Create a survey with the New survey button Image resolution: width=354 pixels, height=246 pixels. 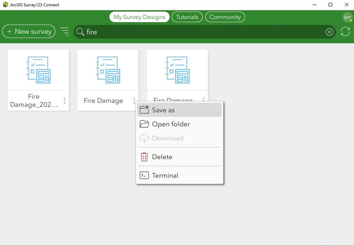(x=29, y=32)
